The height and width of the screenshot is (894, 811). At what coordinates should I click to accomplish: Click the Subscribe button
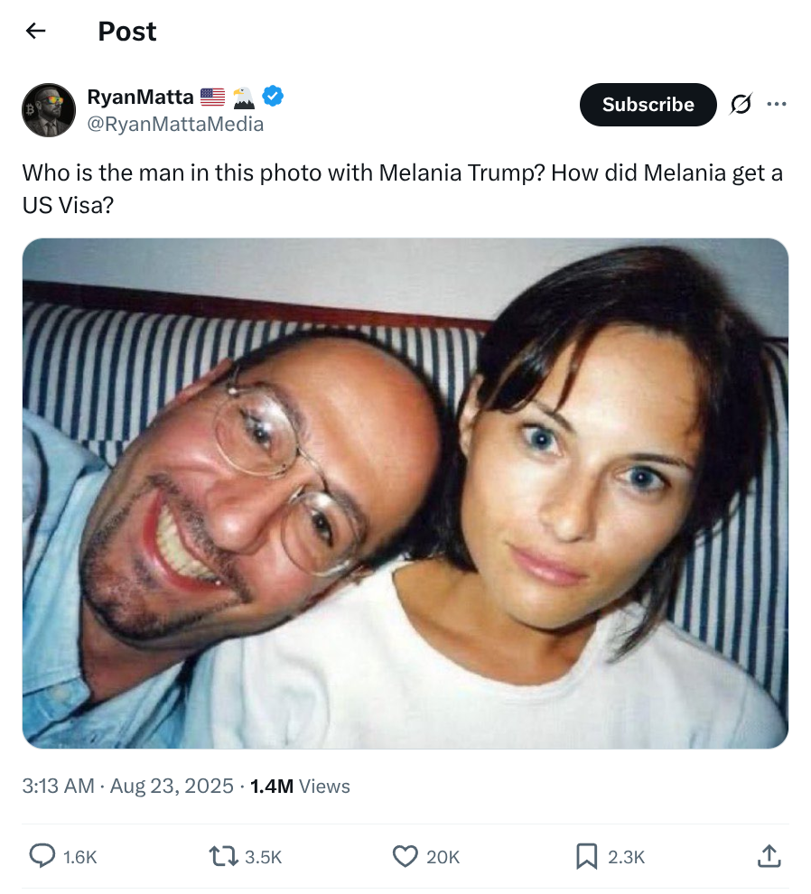pyautogui.click(x=648, y=105)
